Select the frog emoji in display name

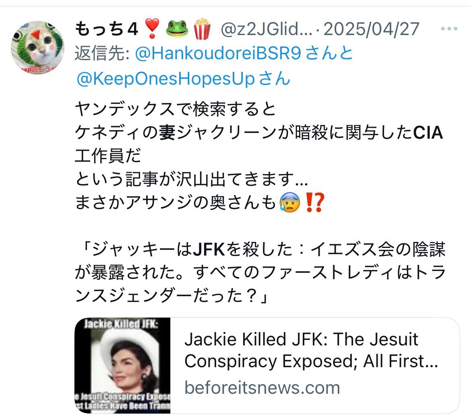[x=177, y=29]
